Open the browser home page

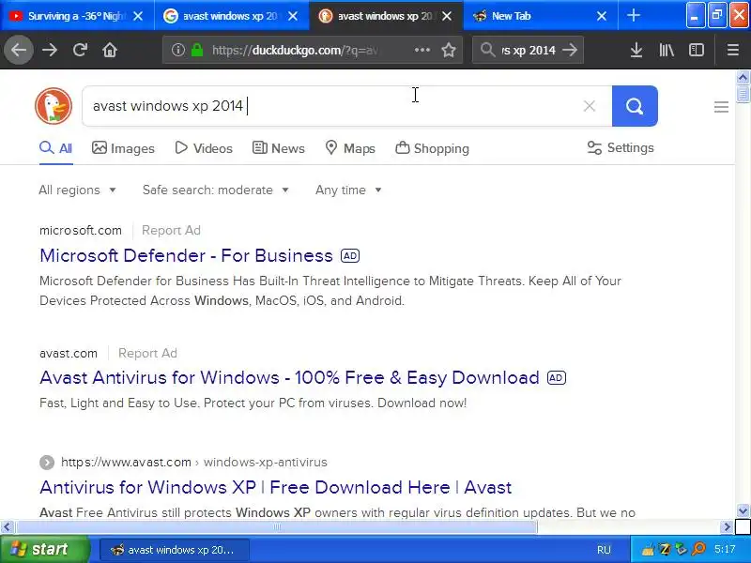pos(110,50)
